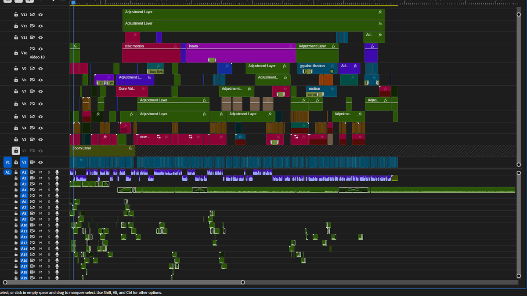
Task: Toggle track targeting for A8
Action: coord(24,213)
